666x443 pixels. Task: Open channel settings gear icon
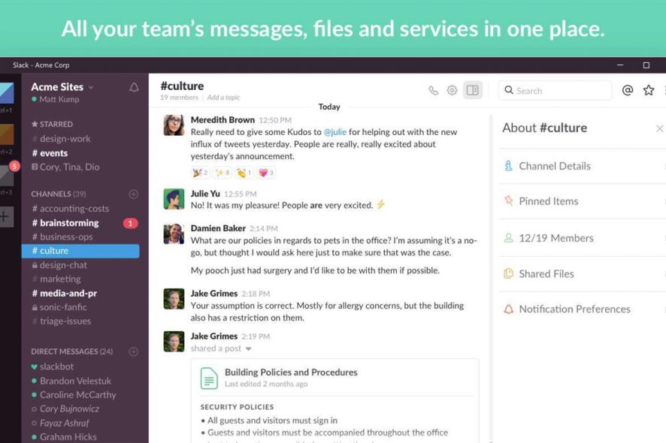tap(452, 90)
